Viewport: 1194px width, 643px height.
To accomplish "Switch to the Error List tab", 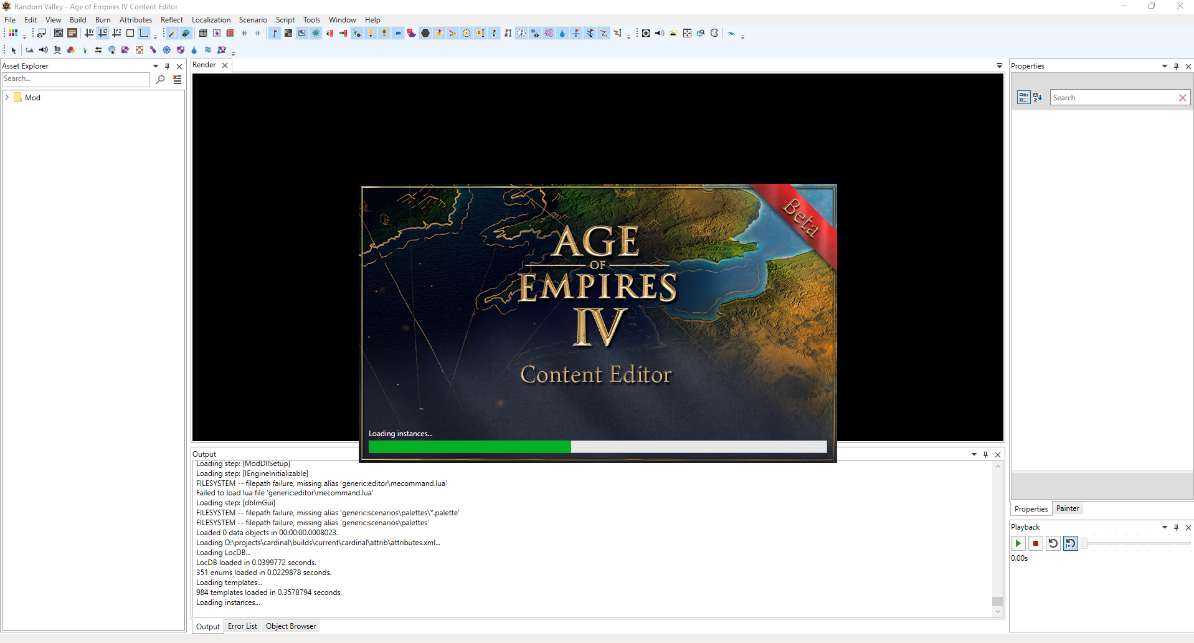I will point(242,626).
